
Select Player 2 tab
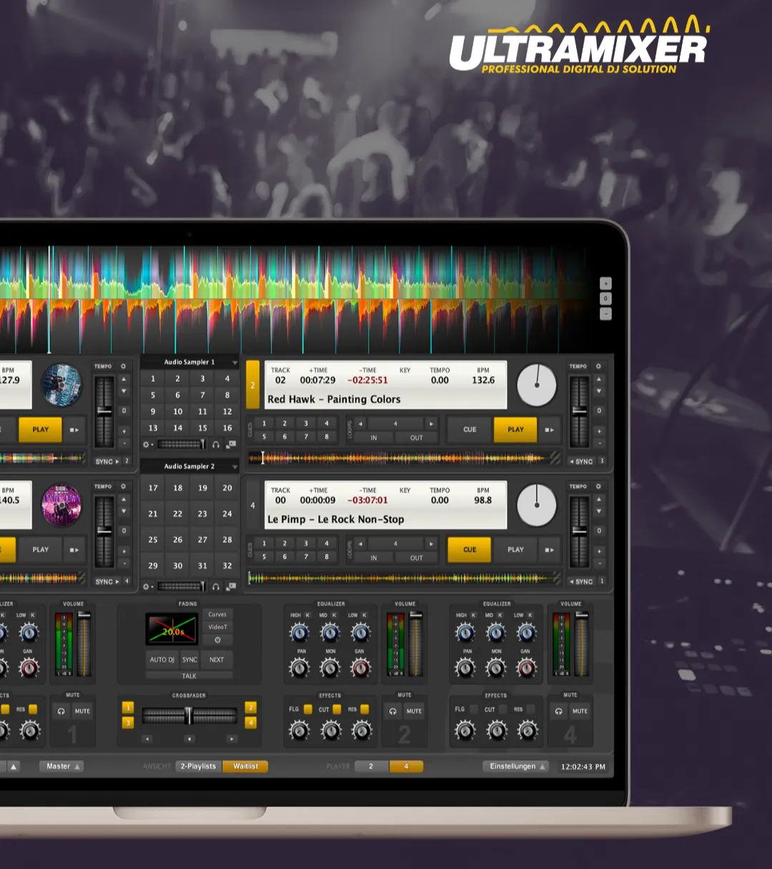point(371,766)
